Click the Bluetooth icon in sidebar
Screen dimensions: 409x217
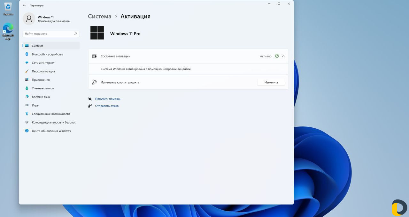[27, 54]
